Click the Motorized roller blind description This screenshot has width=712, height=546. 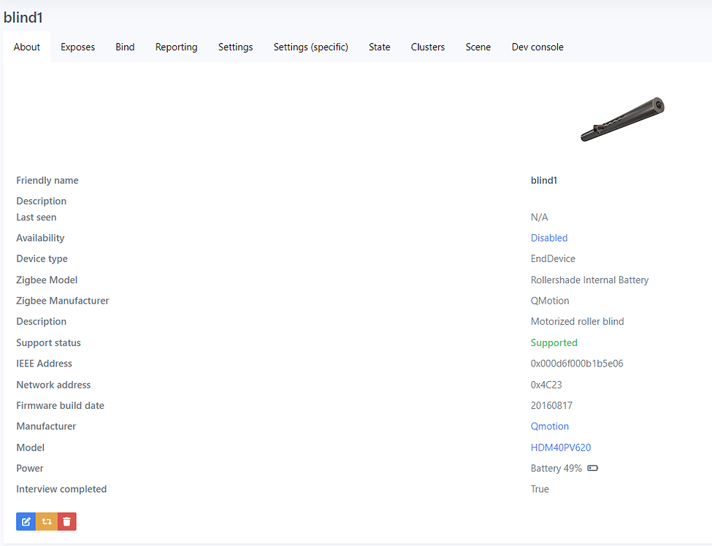point(577,321)
